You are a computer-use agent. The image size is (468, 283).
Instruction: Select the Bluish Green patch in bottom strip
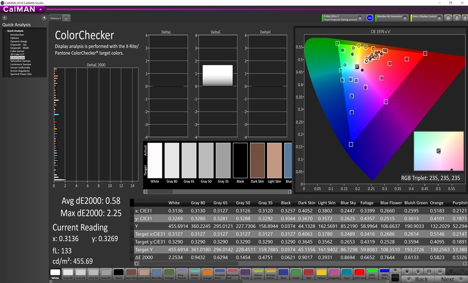click(195, 274)
